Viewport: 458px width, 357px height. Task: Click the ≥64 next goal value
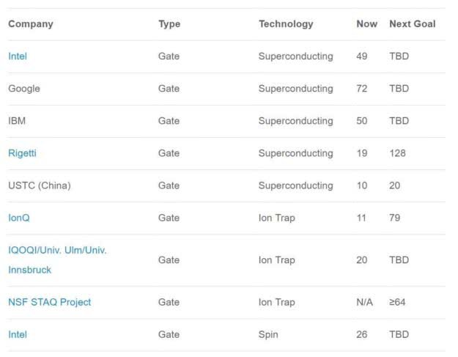tap(397, 302)
